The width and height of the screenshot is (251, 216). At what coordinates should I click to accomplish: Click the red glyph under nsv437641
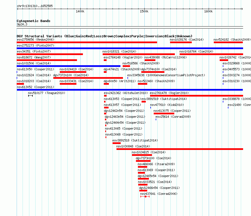(145, 197)
